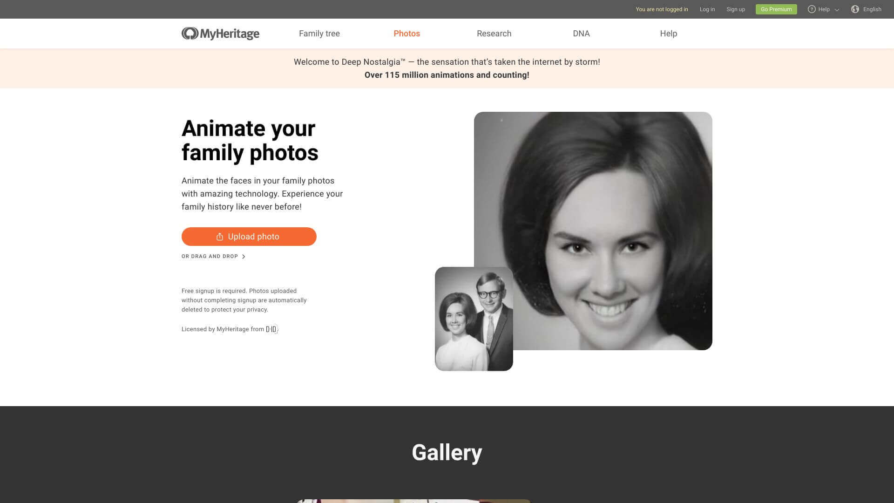The height and width of the screenshot is (503, 894).
Task: Navigate to the Family tree tab
Action: [319, 34]
